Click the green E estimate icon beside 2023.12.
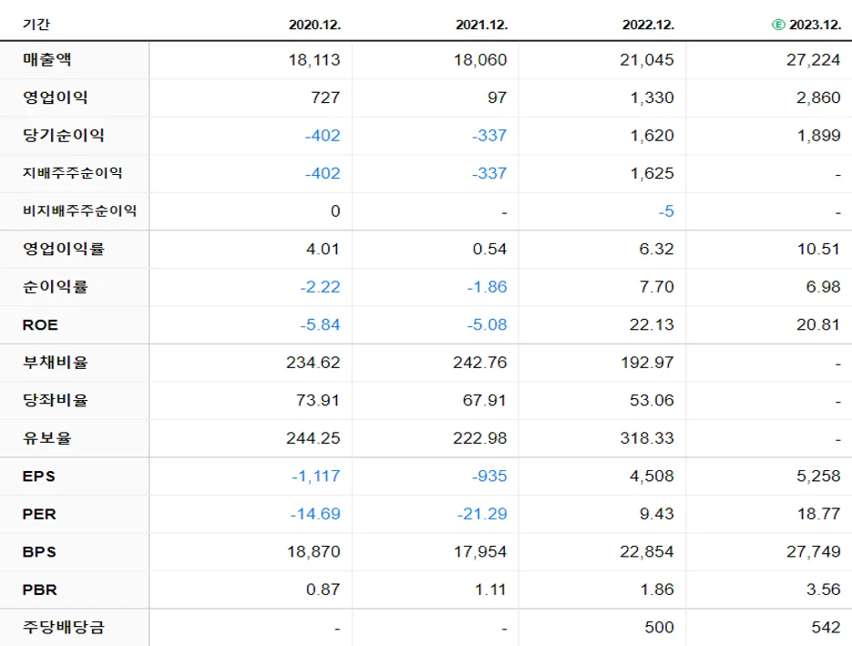The height and width of the screenshot is (646, 852). [x=778, y=25]
